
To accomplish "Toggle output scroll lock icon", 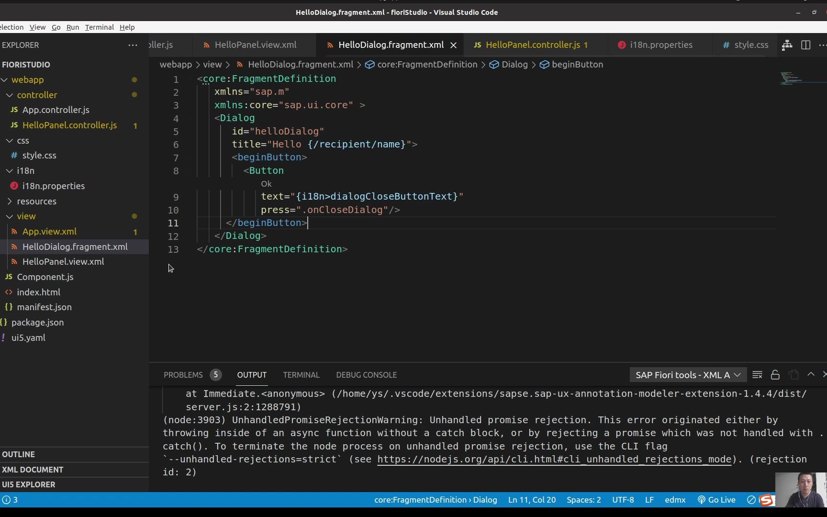I will (775, 375).
